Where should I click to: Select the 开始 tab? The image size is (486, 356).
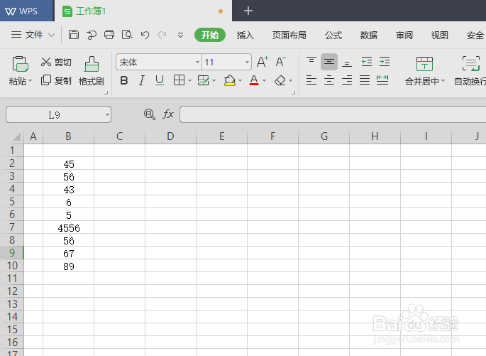click(210, 35)
